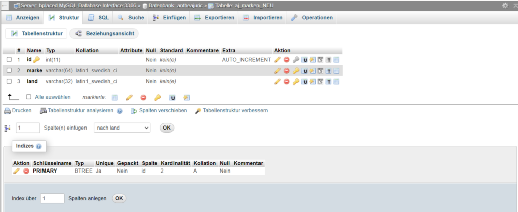
Task: Click the edit pencil icon for marke column
Action: (277, 70)
